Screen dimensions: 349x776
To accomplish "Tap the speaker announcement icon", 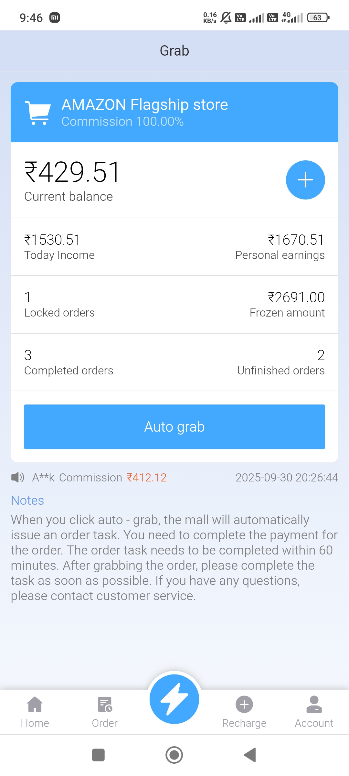I will pyautogui.click(x=17, y=477).
